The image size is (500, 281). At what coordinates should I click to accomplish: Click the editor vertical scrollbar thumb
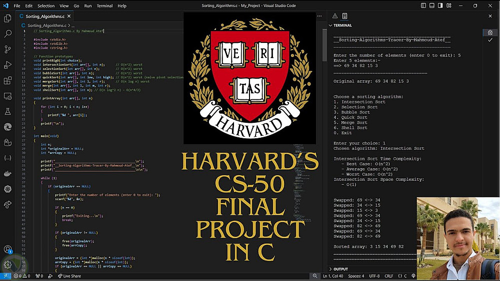point(324,45)
